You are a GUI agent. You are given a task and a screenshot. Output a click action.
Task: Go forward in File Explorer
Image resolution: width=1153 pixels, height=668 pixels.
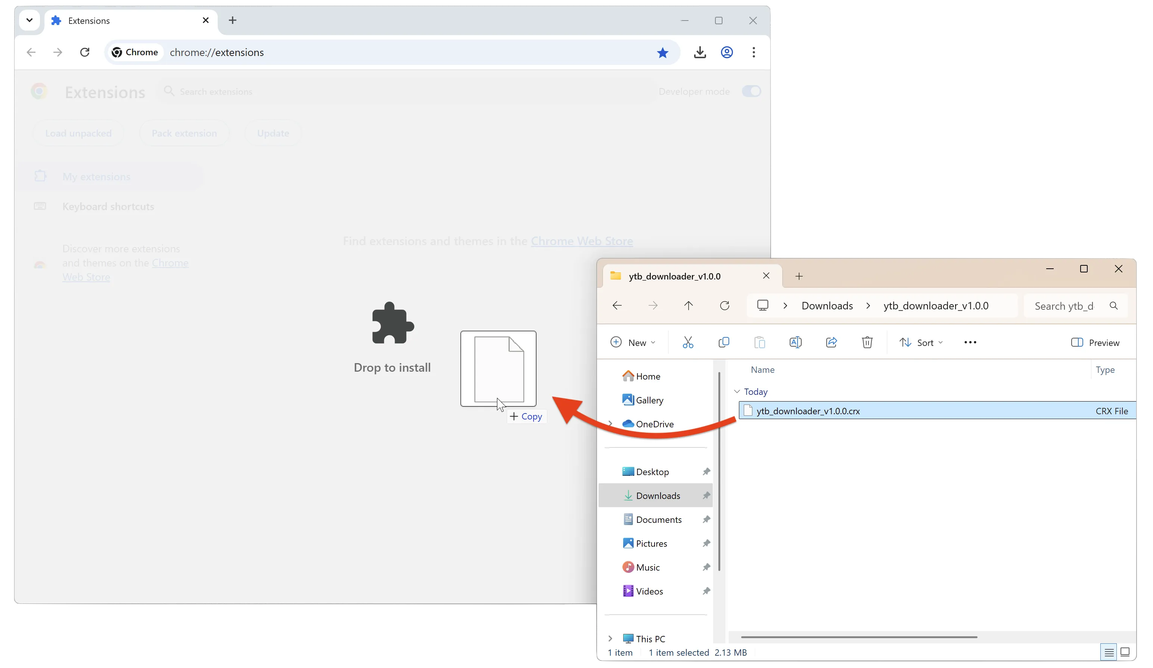click(x=653, y=305)
